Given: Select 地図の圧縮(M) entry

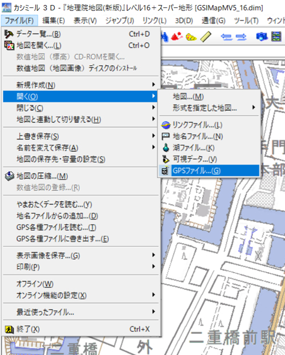Looking at the screenshot, I should point(81,176).
